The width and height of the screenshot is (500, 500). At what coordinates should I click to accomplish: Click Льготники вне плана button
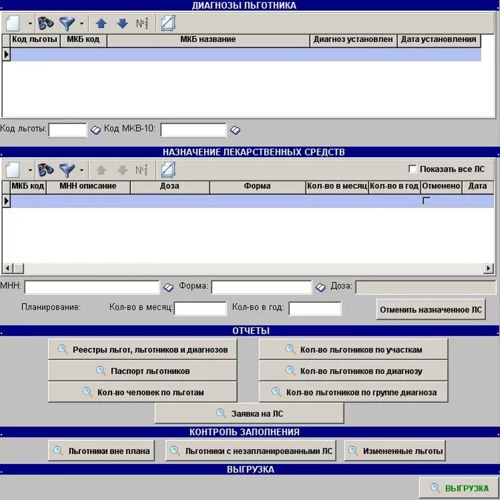click(x=101, y=451)
